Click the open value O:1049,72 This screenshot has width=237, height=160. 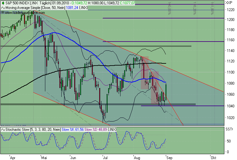79,3
